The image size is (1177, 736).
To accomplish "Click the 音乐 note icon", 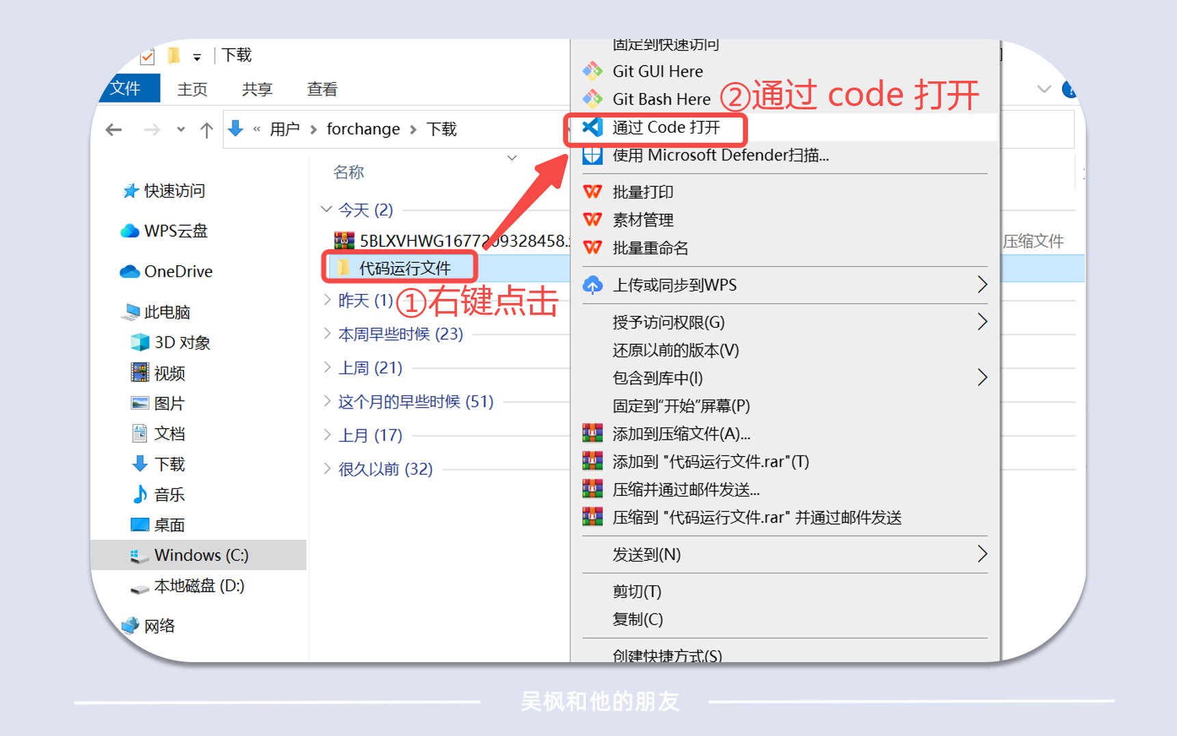I will pyautogui.click(x=140, y=494).
